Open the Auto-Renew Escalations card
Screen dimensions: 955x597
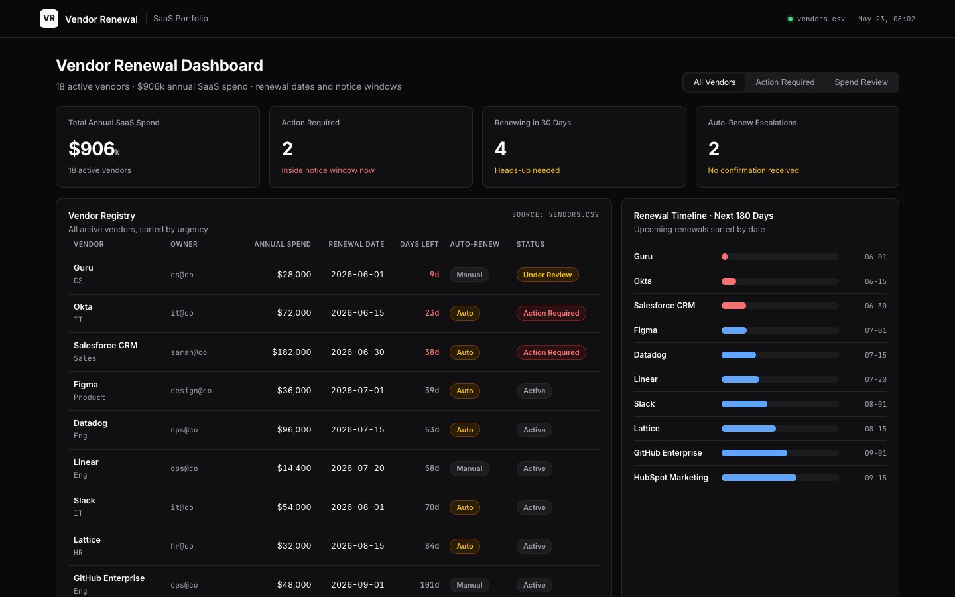coord(797,147)
